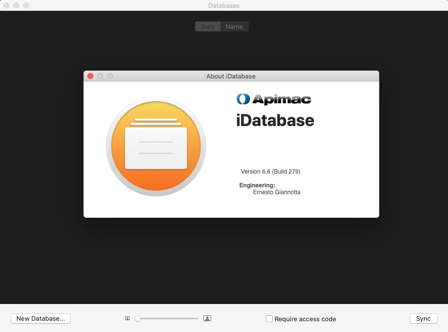Image resolution: width=448 pixels, height=332 pixels.
Task: Click the small thumbnail size icon
Action: pos(127,319)
